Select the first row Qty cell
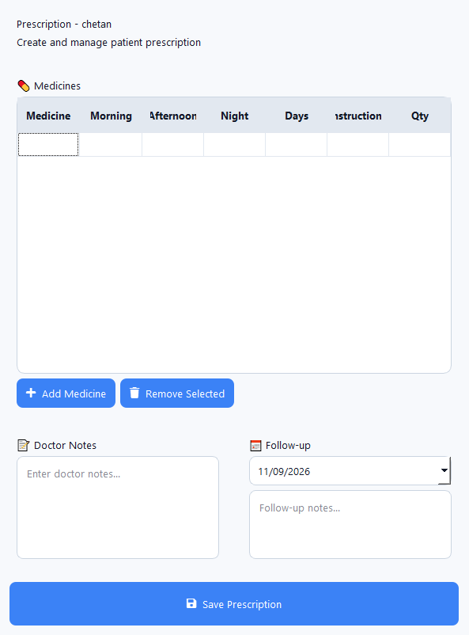Screen dimensions: 469x635 420,145
